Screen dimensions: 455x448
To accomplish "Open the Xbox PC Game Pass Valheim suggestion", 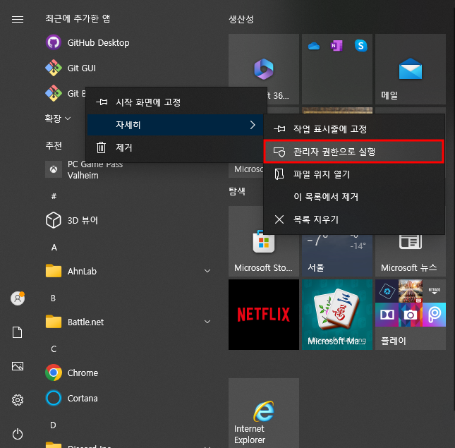I will click(84, 170).
